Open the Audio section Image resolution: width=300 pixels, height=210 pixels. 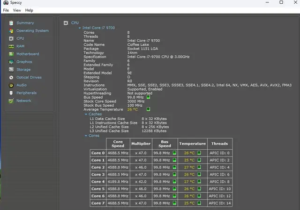click(x=22, y=85)
